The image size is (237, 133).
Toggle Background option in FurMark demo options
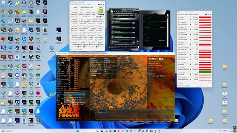coord(148,68)
